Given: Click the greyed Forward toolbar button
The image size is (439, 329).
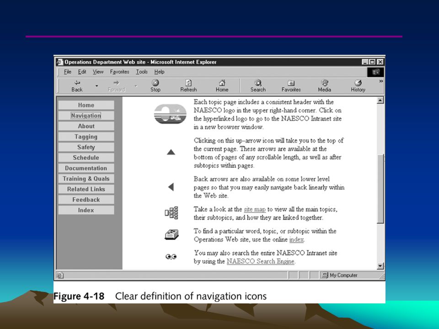Looking at the screenshot, I should [x=116, y=86].
